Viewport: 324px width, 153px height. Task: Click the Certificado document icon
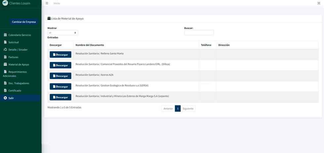click(x=5, y=90)
